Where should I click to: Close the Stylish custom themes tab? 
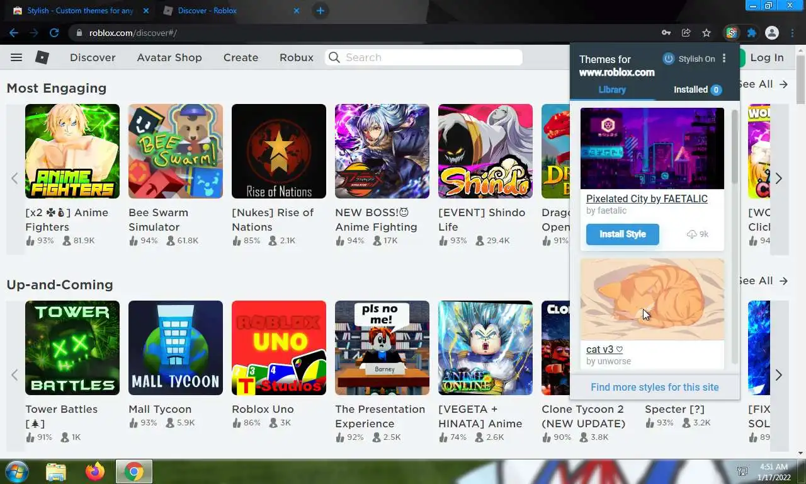[145, 11]
